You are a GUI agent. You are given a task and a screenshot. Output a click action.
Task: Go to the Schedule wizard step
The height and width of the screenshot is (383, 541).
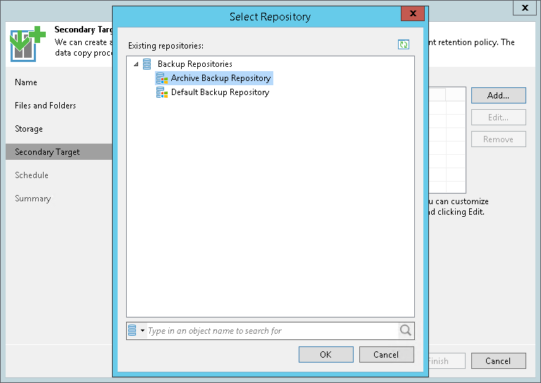32,175
